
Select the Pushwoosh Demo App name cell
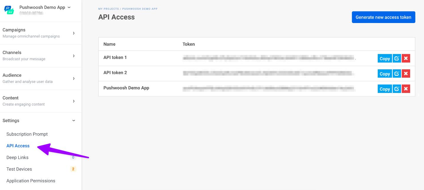pyautogui.click(x=126, y=88)
